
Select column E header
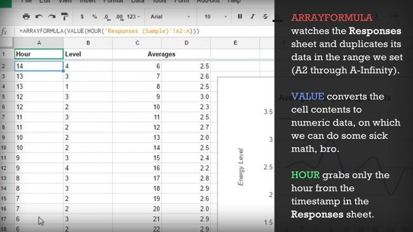[235, 43]
